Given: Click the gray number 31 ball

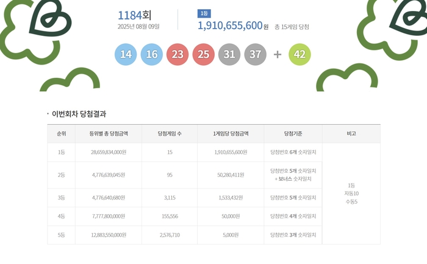Looking at the screenshot, I should [x=229, y=54].
